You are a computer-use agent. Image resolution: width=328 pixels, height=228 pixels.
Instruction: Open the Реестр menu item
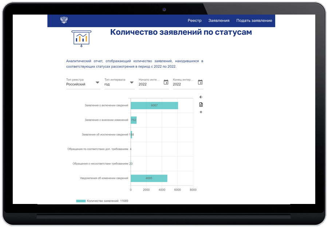point(194,20)
